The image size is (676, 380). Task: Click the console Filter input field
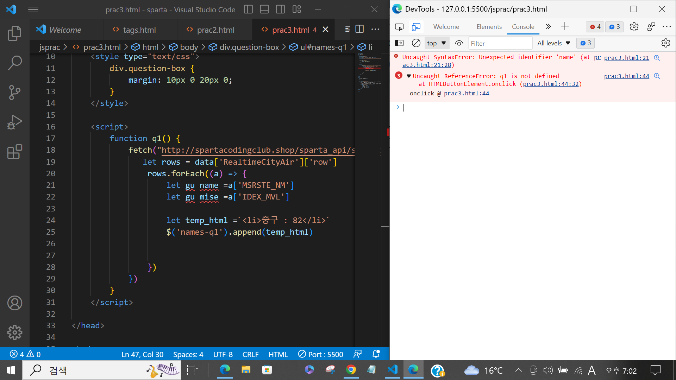tap(500, 43)
